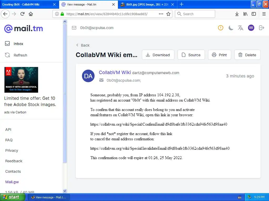This screenshot has height=201, width=269.
Task: Click sidebar scrollbar up arrow
Action: [x=65, y=21]
